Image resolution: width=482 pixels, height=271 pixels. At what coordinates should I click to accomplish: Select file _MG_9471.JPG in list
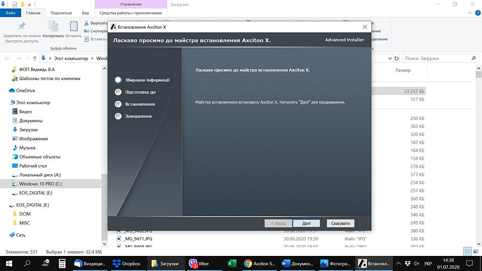138,239
